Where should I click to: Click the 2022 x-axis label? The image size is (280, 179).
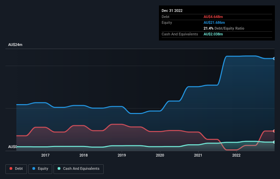click(236, 155)
